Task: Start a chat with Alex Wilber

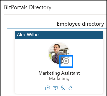Action: [x=47, y=88]
